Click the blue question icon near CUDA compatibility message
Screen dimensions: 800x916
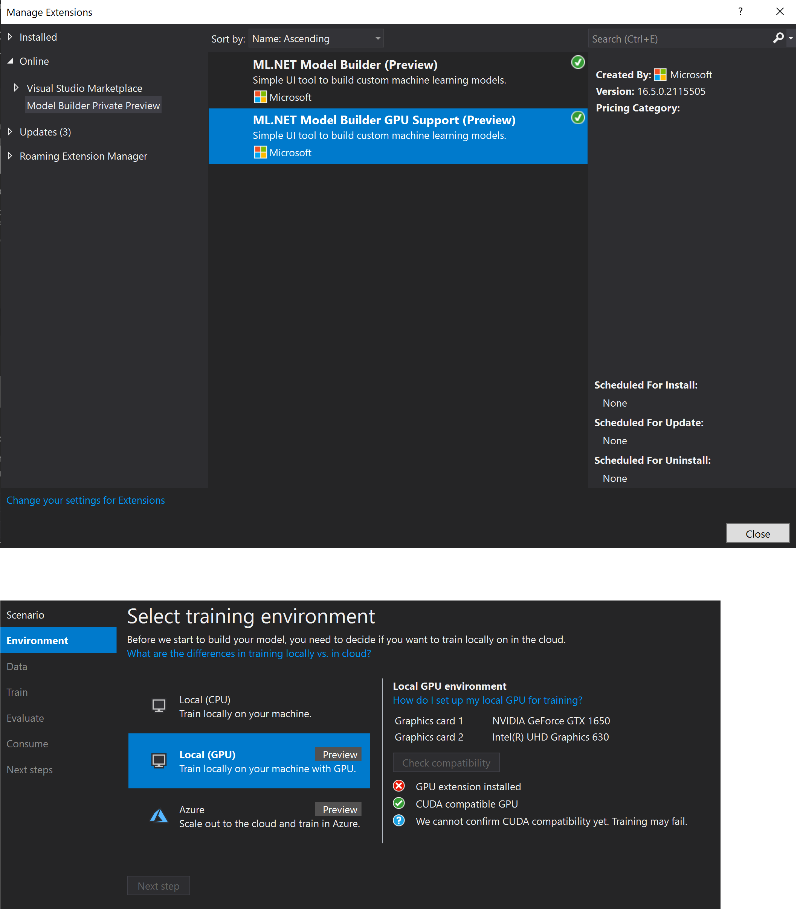398,820
